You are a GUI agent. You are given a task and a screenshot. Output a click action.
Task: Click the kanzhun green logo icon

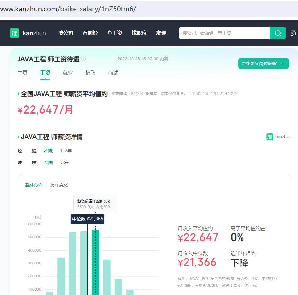point(14,33)
